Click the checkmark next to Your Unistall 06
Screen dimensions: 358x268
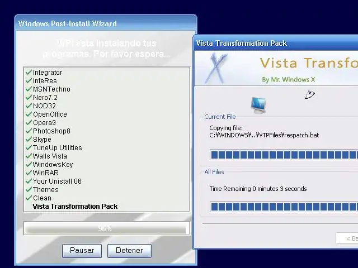click(x=29, y=181)
